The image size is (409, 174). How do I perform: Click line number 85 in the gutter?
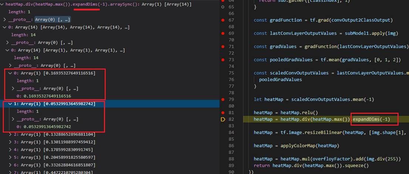click(x=231, y=139)
